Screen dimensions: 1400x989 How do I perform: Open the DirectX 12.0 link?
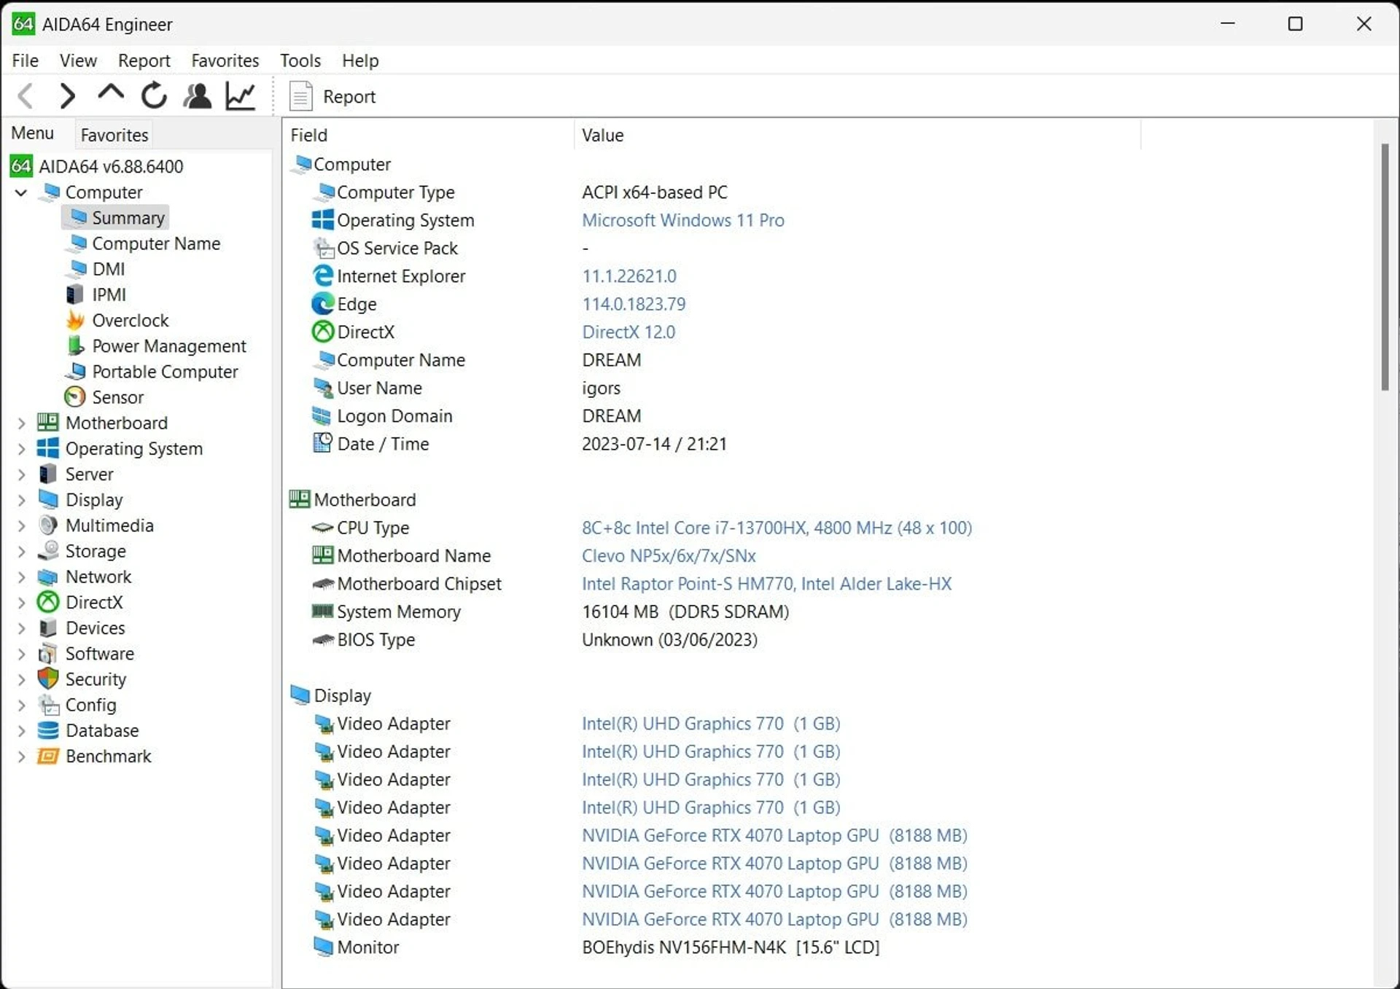[x=629, y=332]
